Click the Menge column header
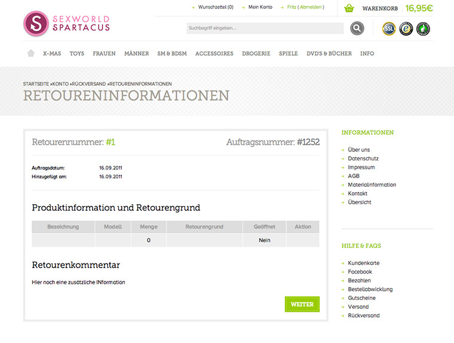Screen dimensions: 454x343 149,227
